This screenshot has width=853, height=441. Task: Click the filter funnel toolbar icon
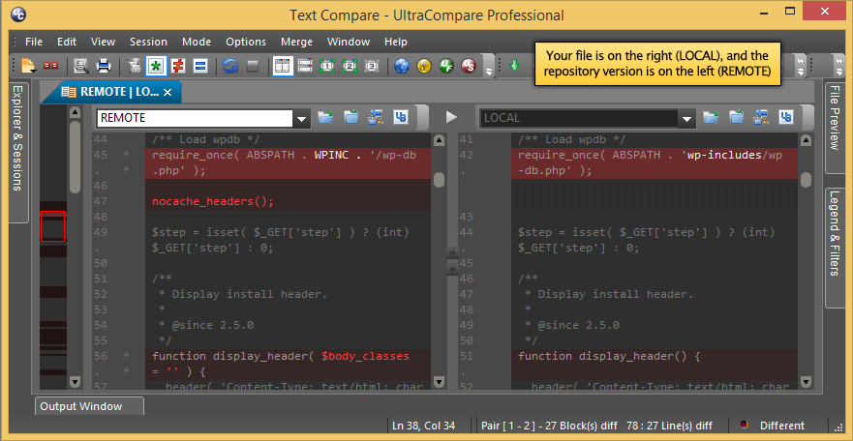(134, 67)
